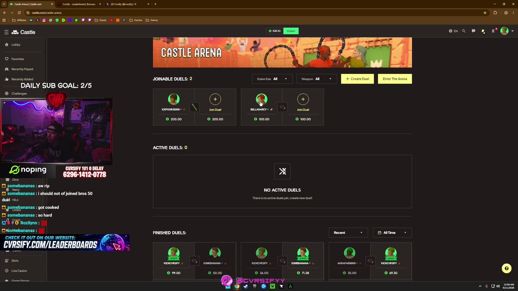Click the Castle logo

click(x=24, y=32)
